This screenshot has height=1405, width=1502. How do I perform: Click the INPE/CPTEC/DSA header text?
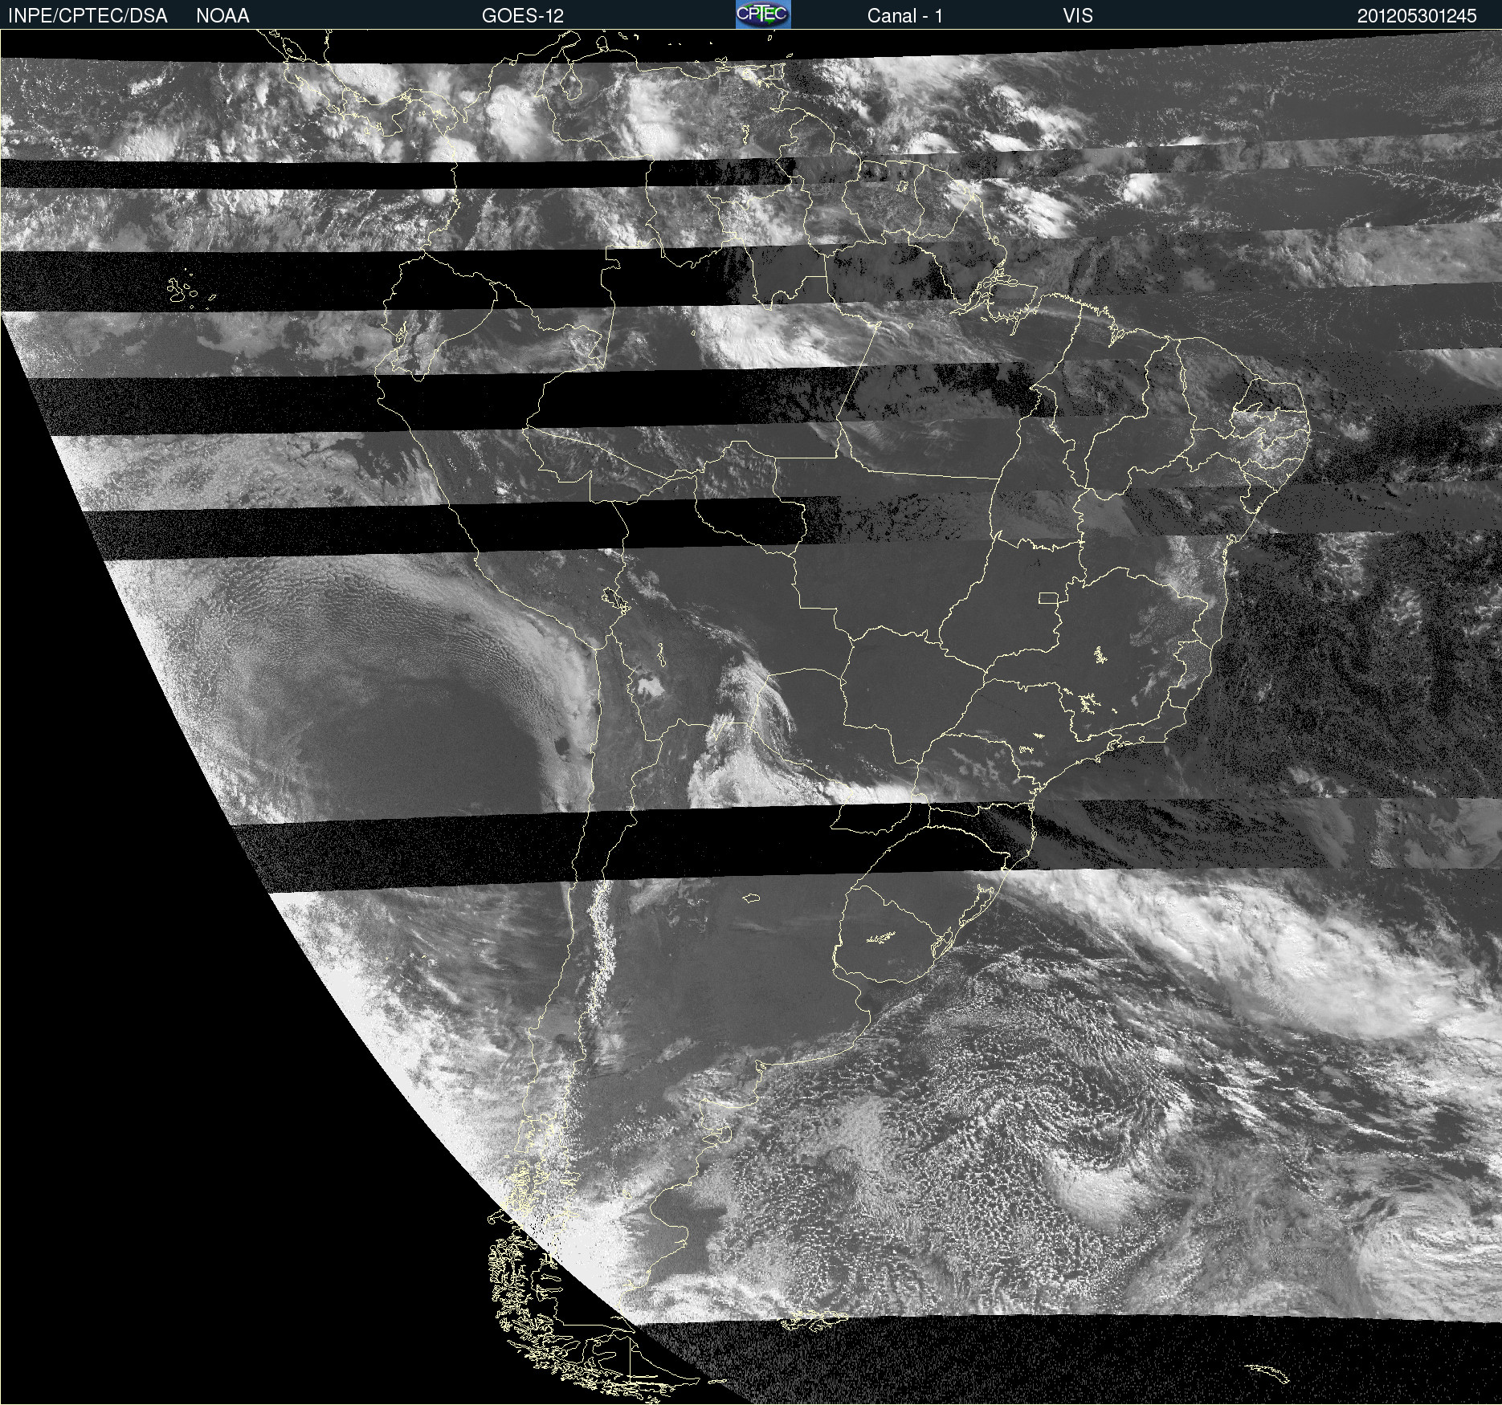(x=88, y=16)
